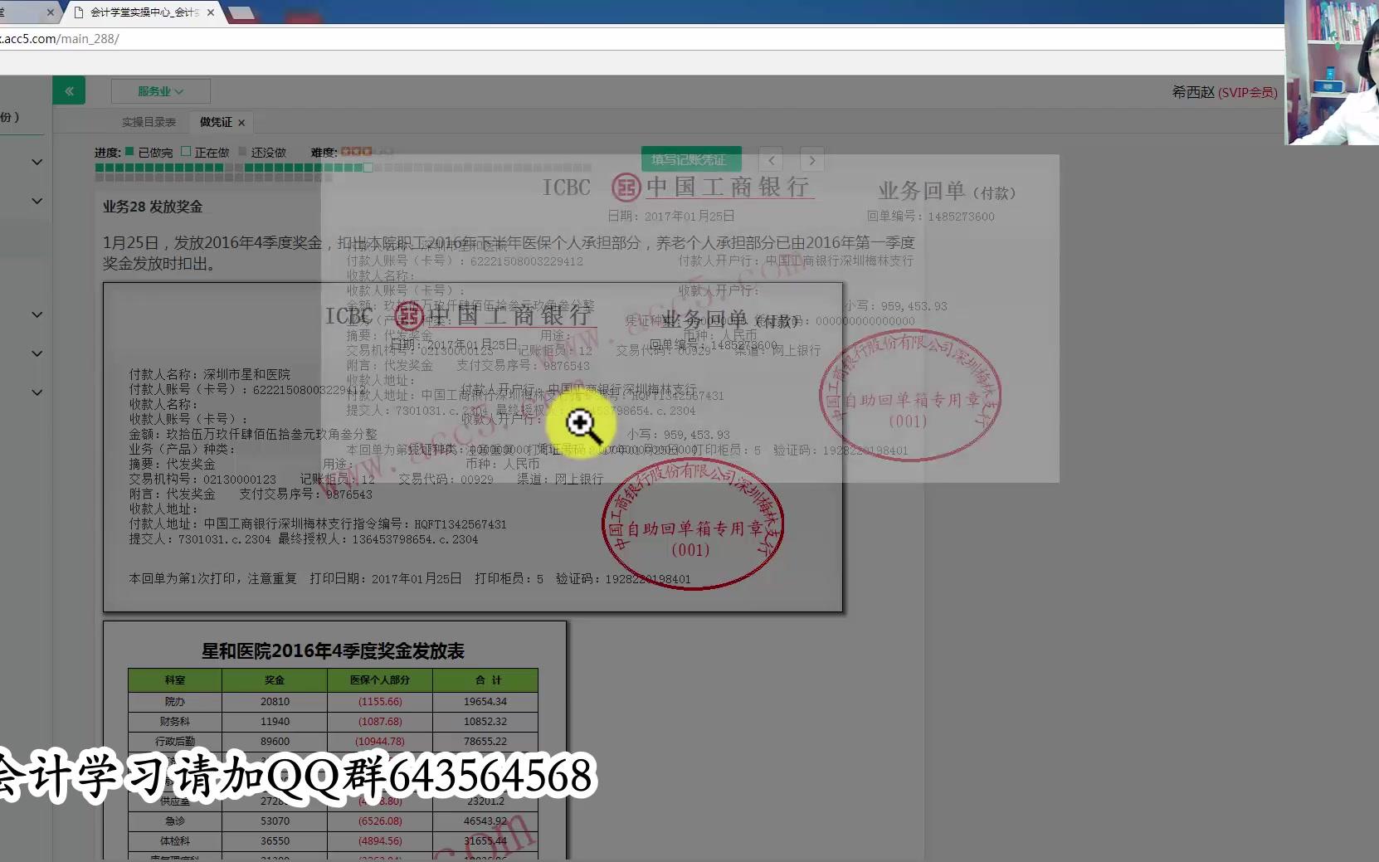Click the bonus value 20810

tap(275, 702)
